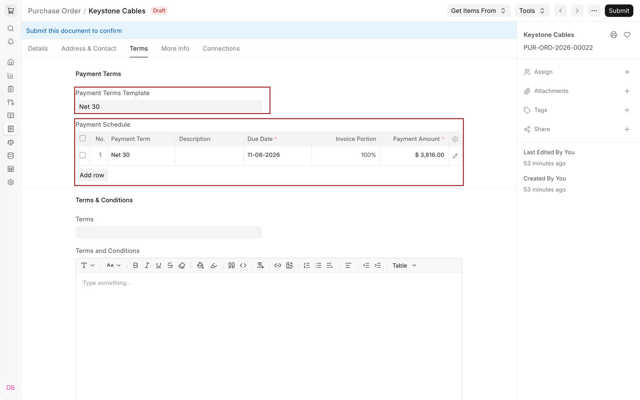Create an ordered list in editor
The image size is (640, 400).
click(x=307, y=265)
